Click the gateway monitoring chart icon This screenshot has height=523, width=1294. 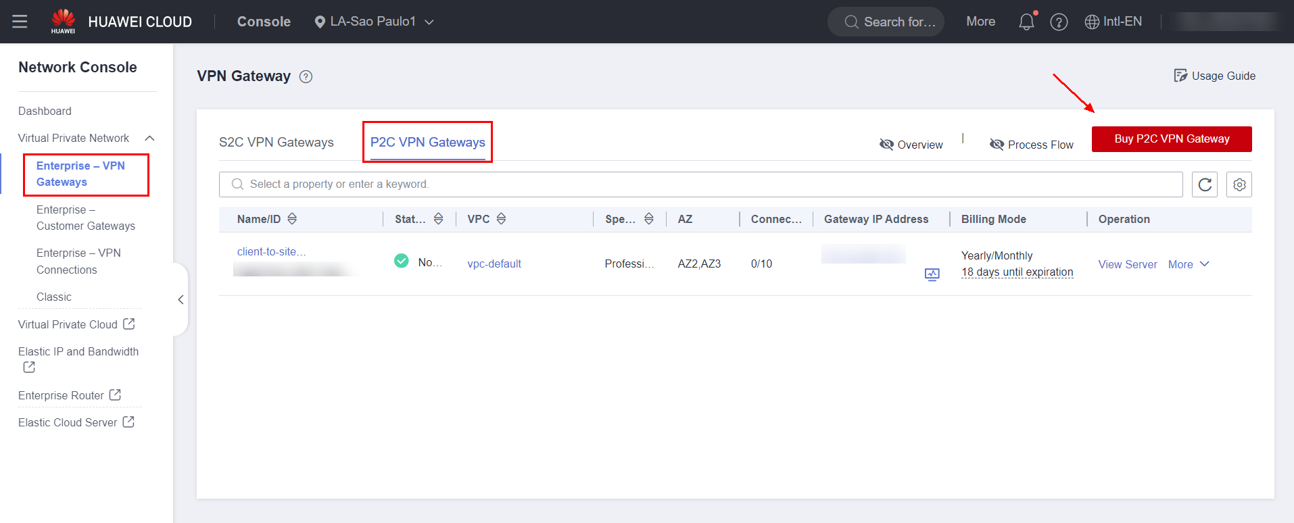coord(932,274)
